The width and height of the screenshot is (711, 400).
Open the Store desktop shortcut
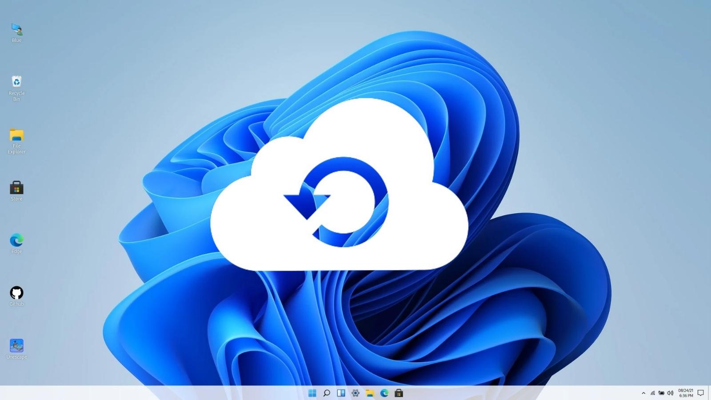16,191
